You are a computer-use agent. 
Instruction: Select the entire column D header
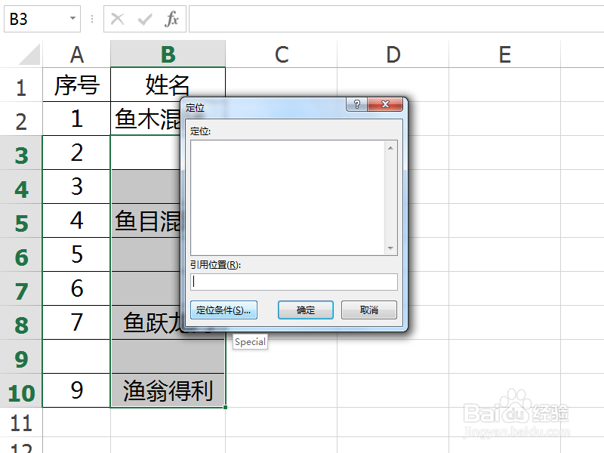coord(393,54)
